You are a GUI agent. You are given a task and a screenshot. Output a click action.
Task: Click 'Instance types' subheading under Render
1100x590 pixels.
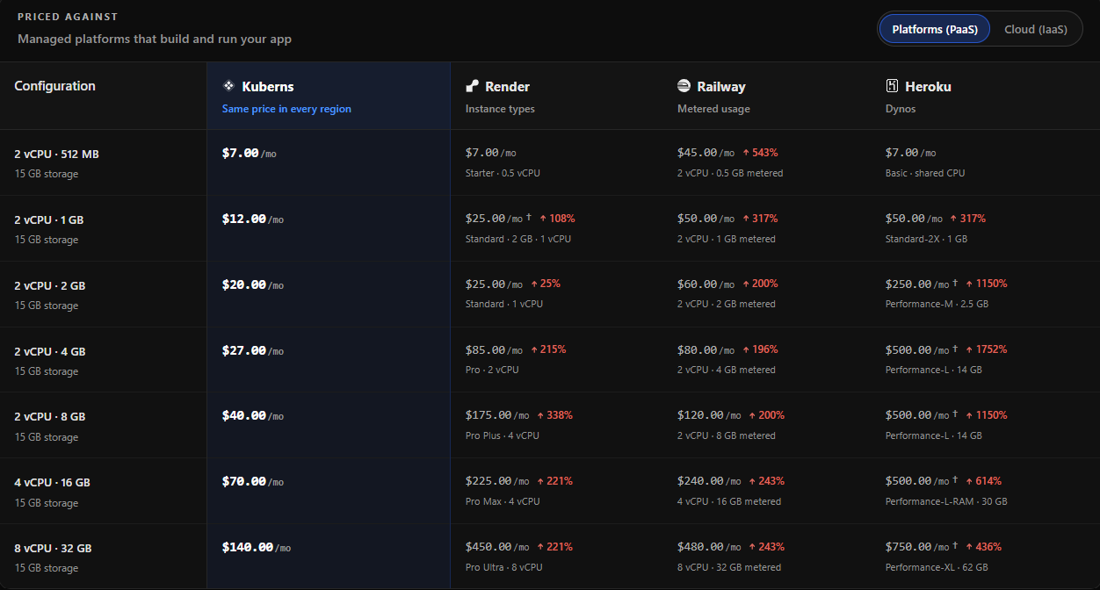[x=500, y=109]
